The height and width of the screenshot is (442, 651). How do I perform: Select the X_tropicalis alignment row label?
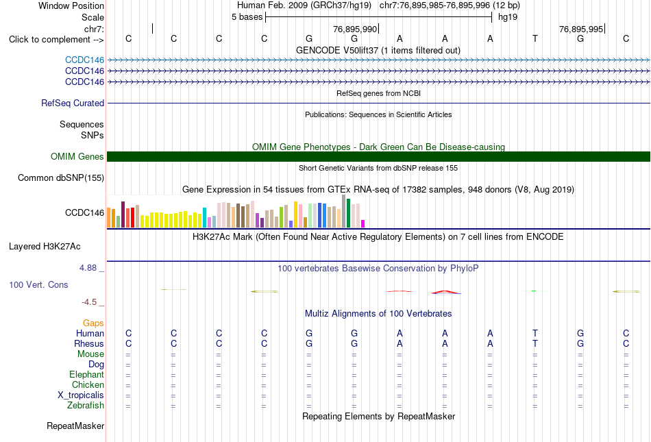click(81, 395)
